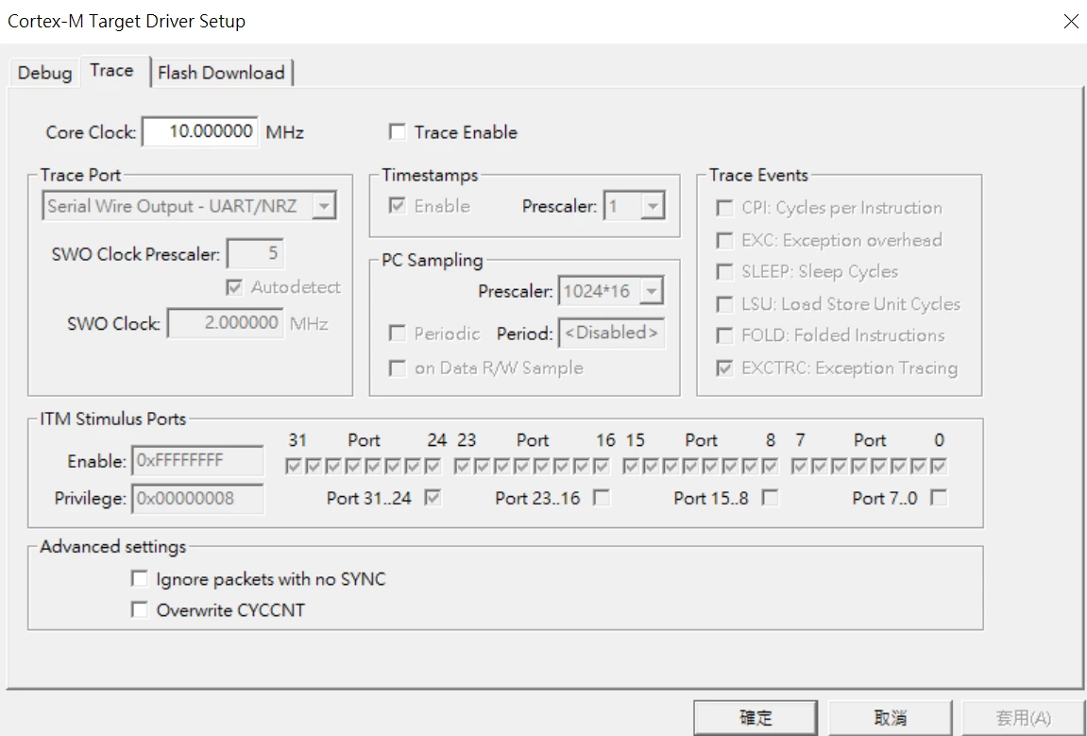
Task: Enable FOLD: Folded Instructions
Action: [724, 335]
